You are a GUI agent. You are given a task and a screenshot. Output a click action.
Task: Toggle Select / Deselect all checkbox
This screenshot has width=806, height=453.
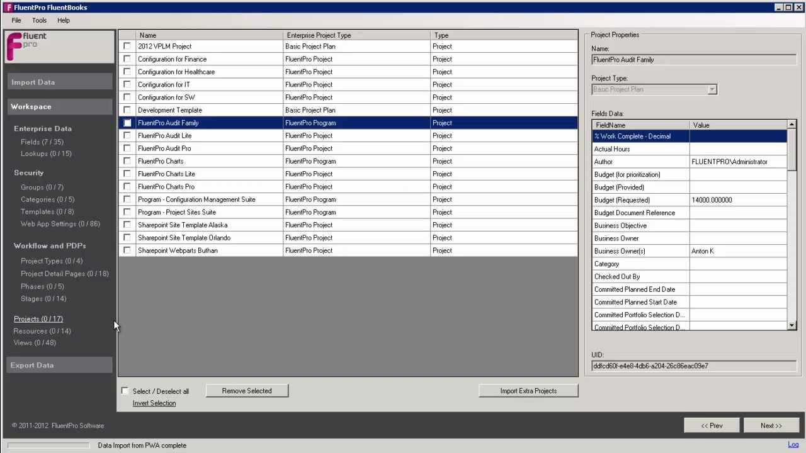[x=125, y=391]
